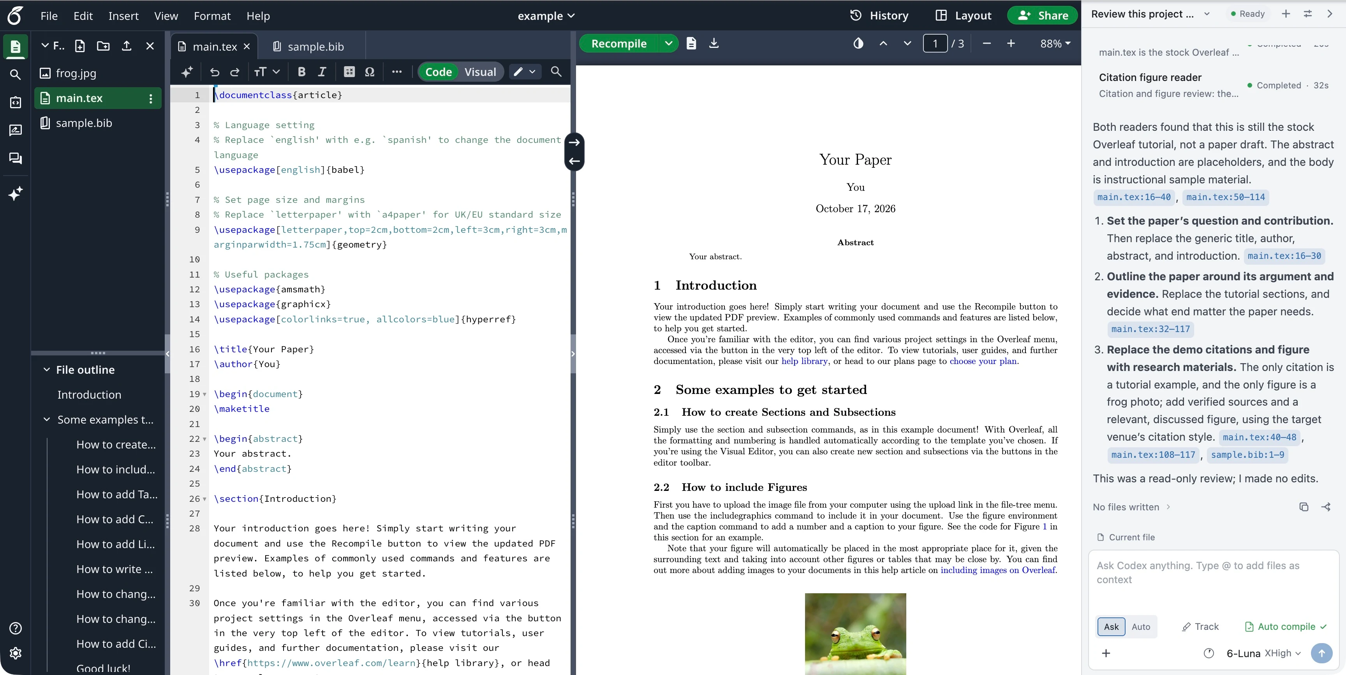Click the new folder icon in file tree
Viewport: 1346px width, 675px height.
point(104,46)
